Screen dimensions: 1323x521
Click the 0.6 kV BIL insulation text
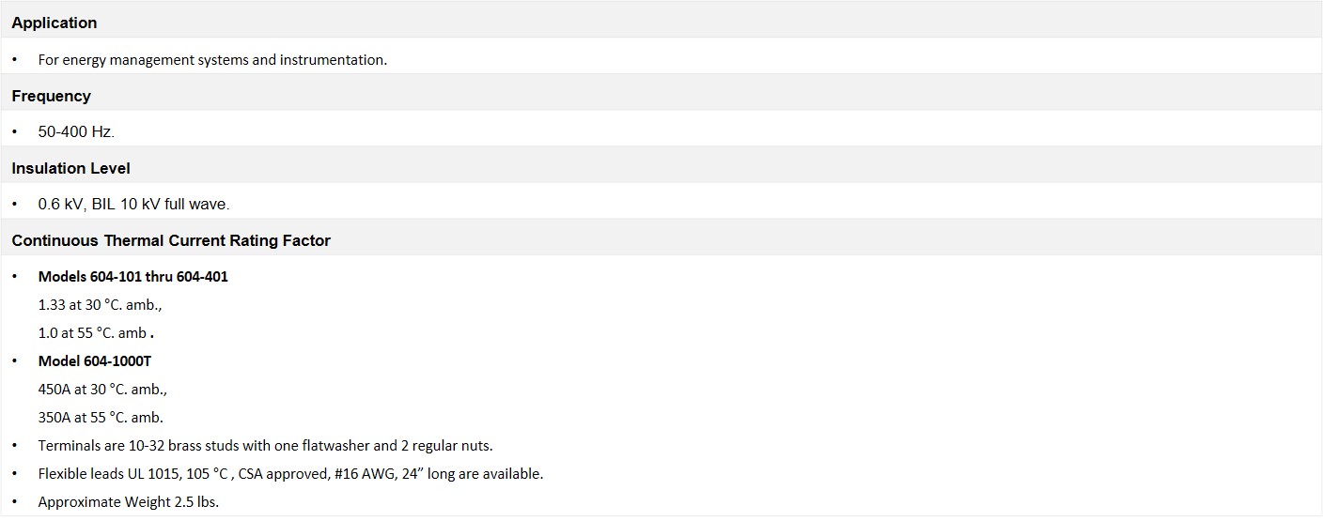133,204
